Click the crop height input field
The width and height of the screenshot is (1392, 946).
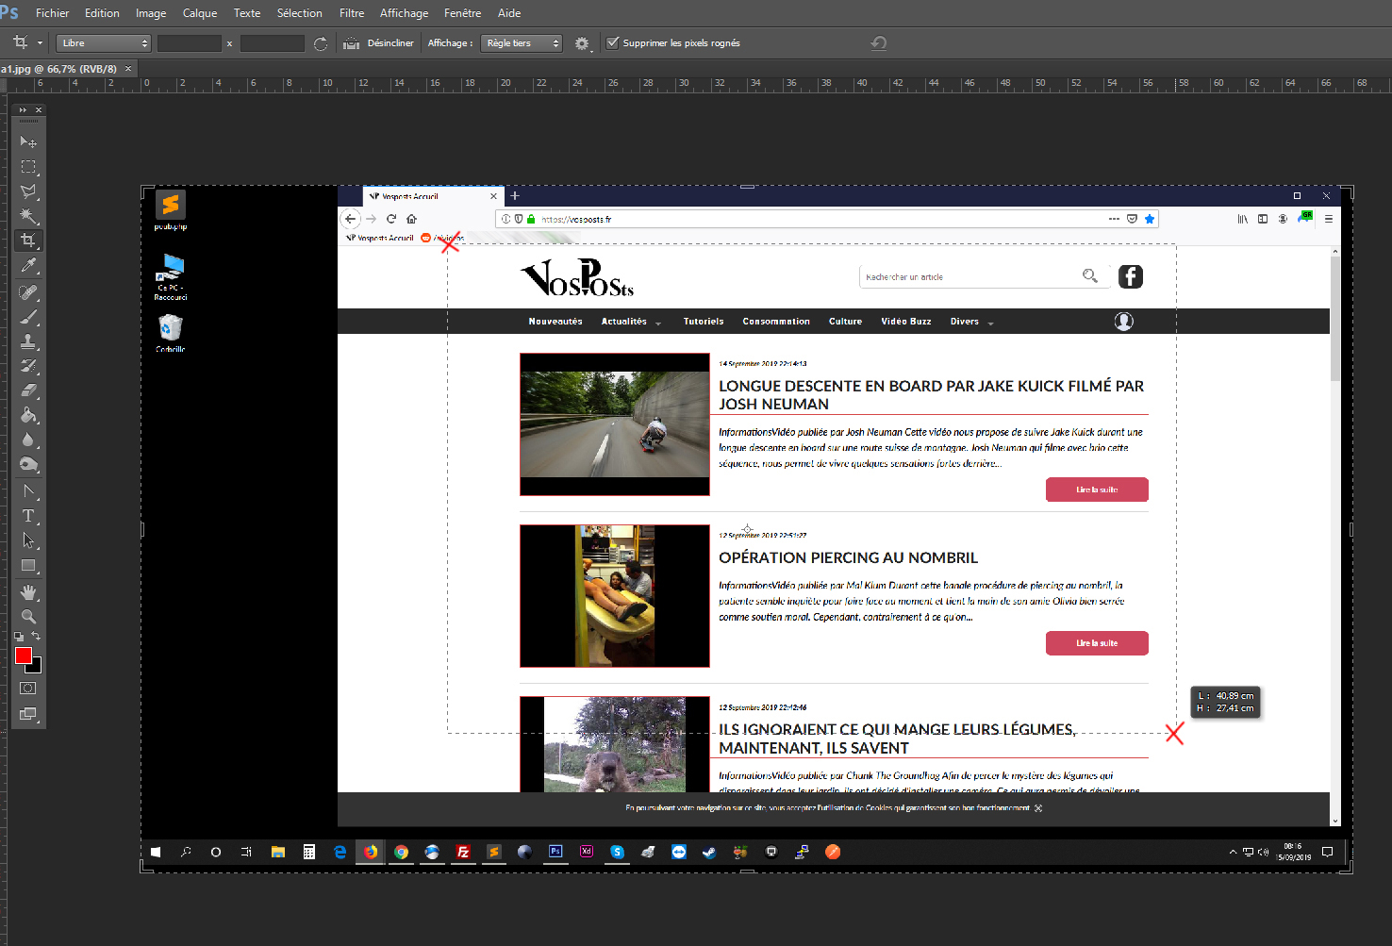click(272, 43)
